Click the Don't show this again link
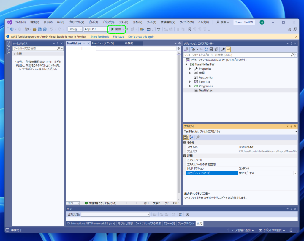 (x=141, y=37)
